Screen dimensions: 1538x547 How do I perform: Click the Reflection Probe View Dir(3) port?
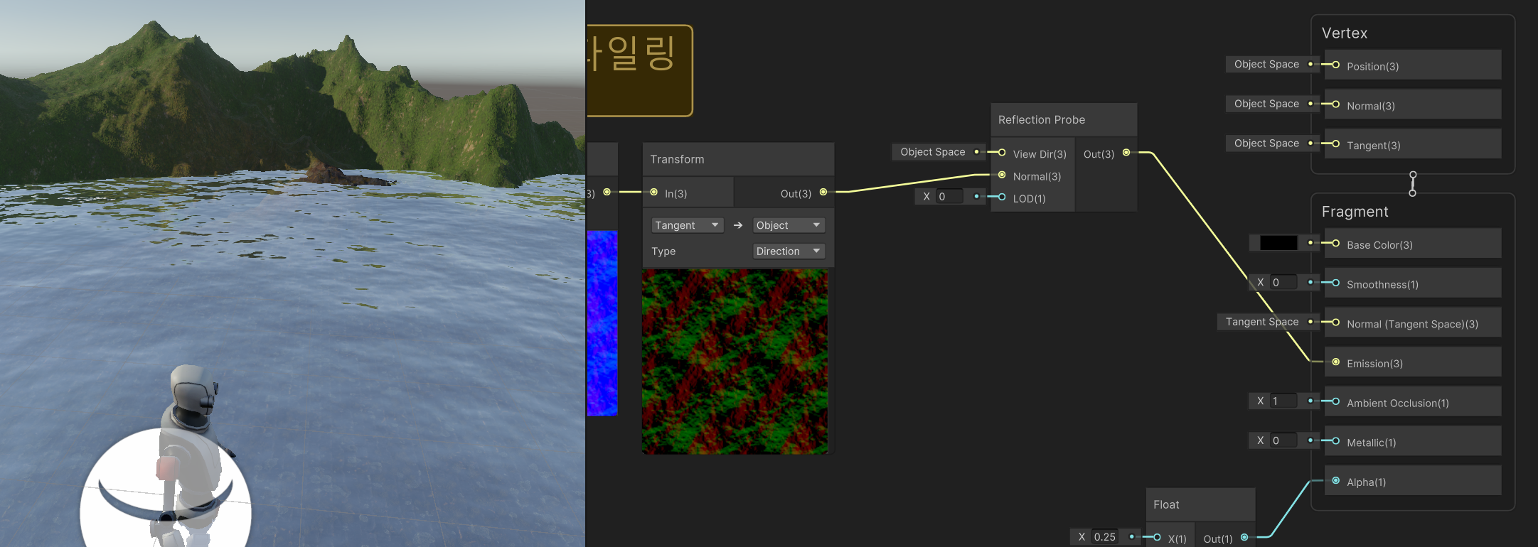pos(1002,153)
